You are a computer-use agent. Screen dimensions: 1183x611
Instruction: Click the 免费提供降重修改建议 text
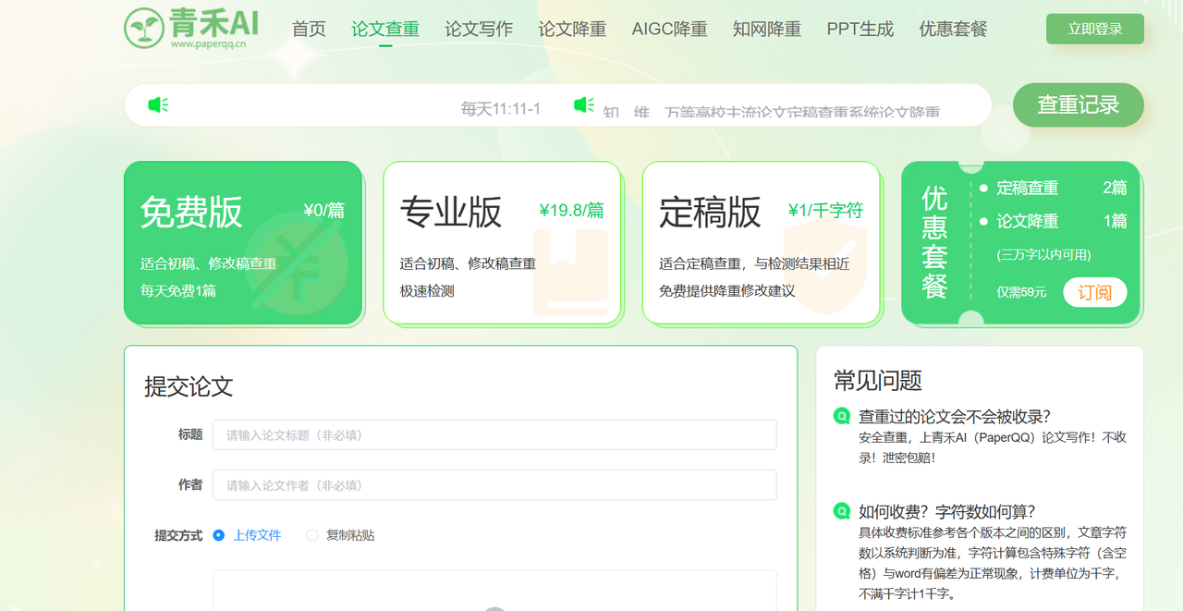(x=727, y=291)
